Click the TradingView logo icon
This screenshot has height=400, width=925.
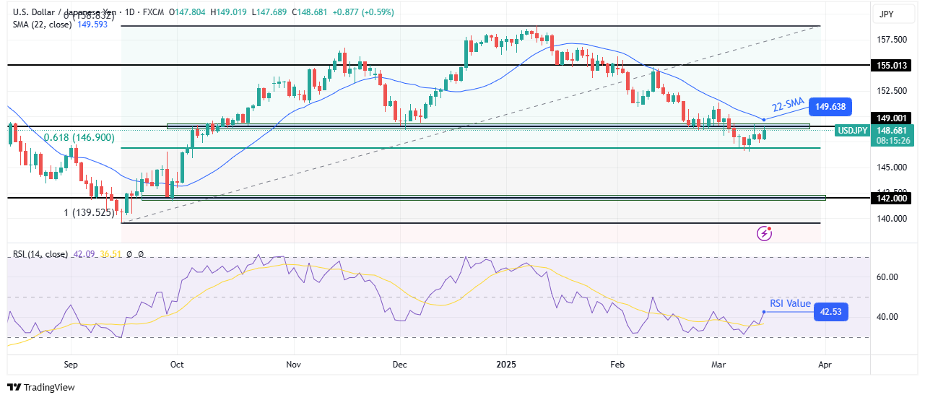[14, 387]
